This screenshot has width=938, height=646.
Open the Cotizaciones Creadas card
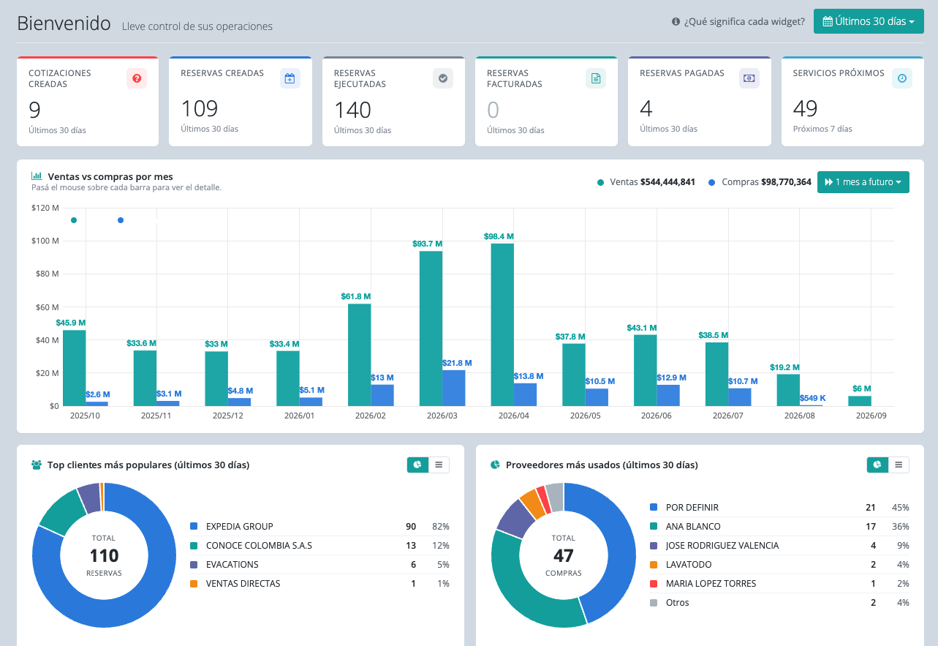click(x=88, y=102)
